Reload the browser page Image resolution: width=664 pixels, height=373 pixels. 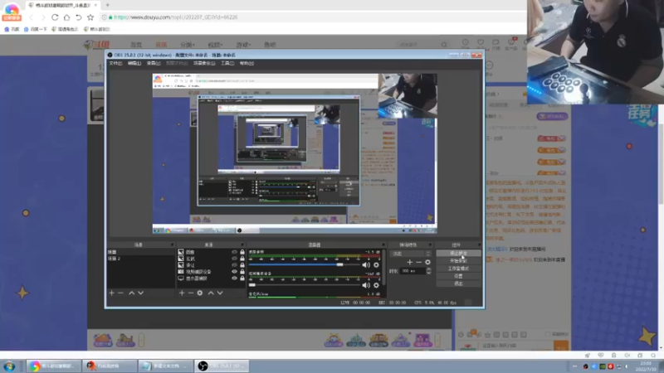[55, 17]
